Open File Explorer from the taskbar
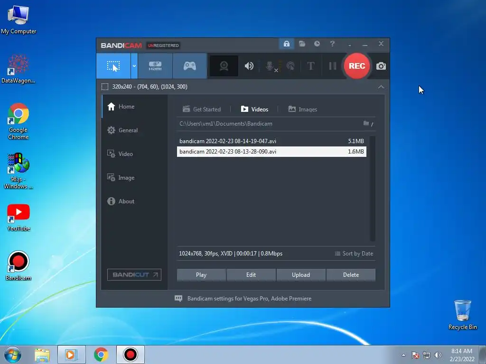This screenshot has width=486, height=364. pos(42,355)
